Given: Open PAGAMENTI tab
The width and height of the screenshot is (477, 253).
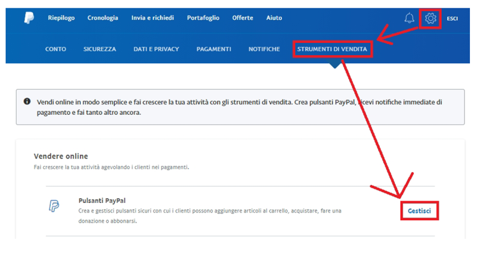Looking at the screenshot, I should [214, 49].
